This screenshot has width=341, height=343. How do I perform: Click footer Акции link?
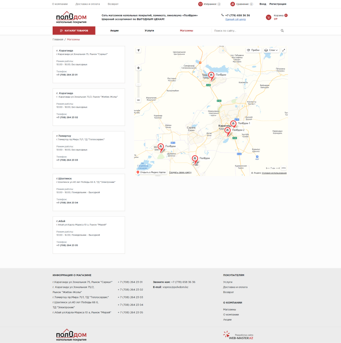click(x=227, y=320)
